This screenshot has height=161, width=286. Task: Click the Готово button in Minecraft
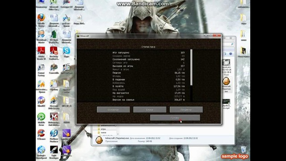click(175, 118)
